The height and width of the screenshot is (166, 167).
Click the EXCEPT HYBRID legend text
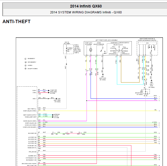(32, 69)
